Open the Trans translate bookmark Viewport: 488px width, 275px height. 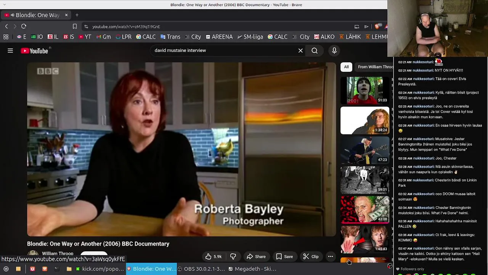coord(170,37)
